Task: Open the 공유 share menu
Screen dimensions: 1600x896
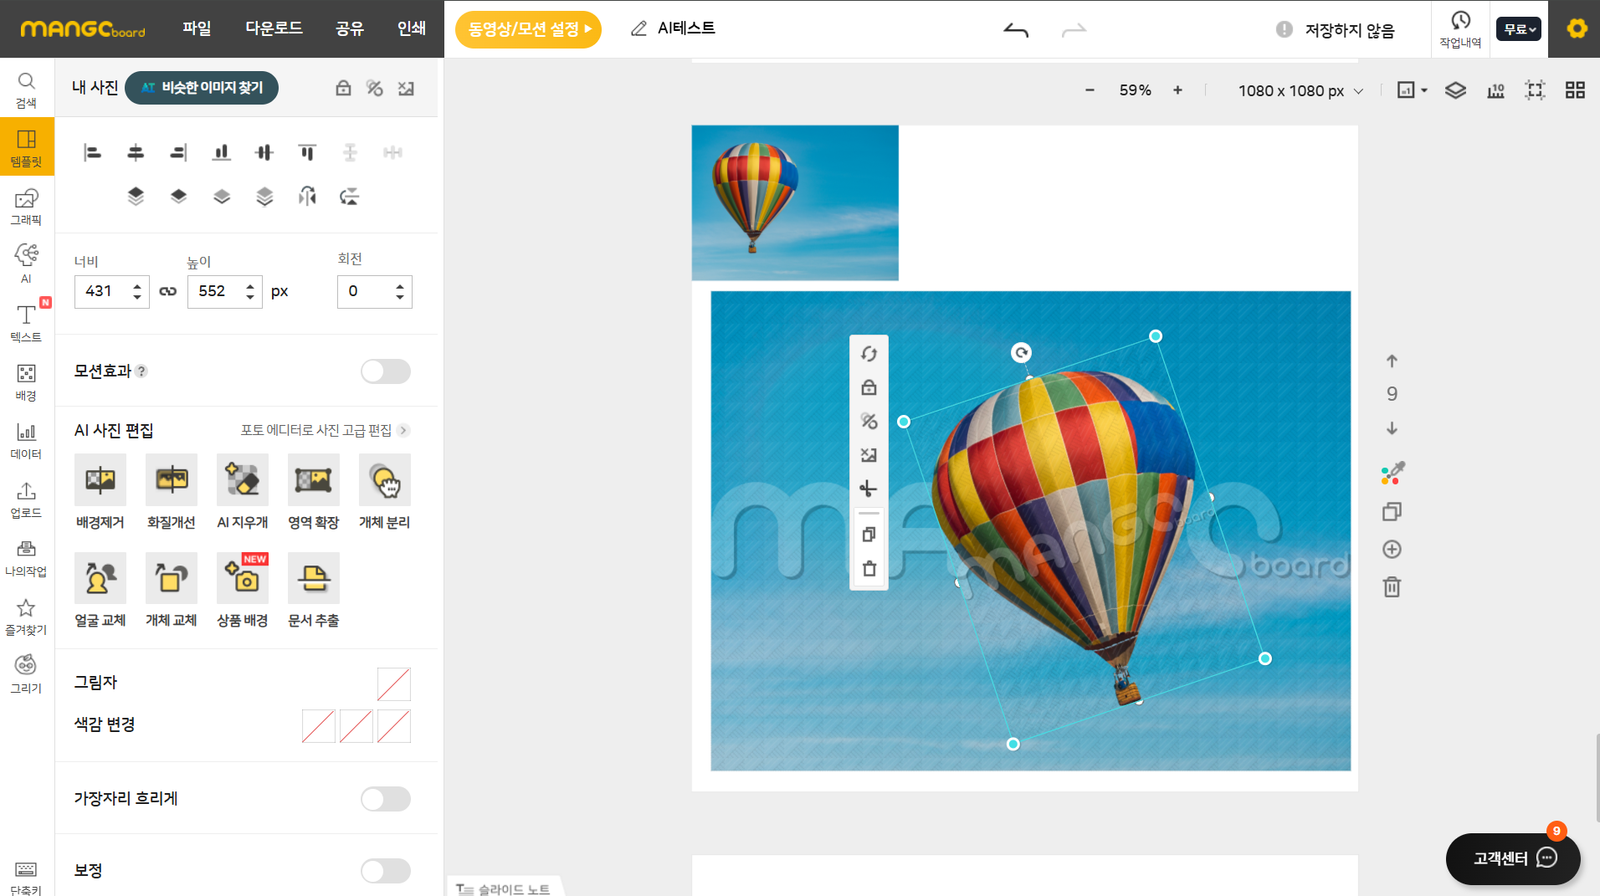Action: 350,28
